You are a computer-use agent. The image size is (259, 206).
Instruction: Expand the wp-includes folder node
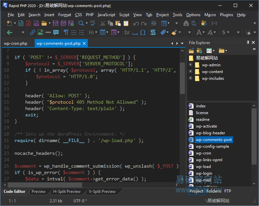pos(190,78)
